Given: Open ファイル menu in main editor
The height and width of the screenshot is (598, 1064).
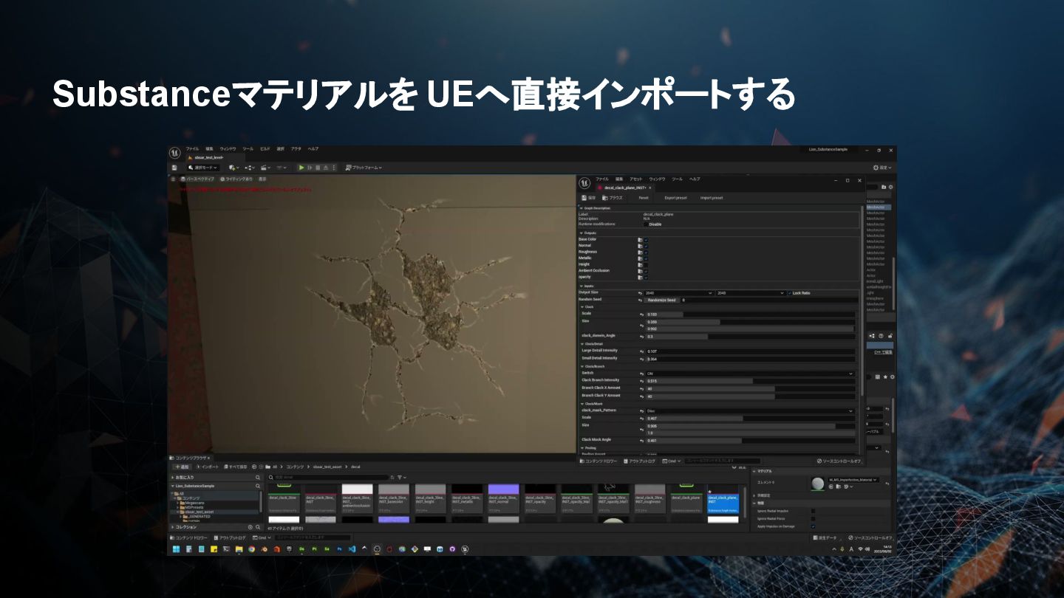Looking at the screenshot, I should (x=192, y=149).
